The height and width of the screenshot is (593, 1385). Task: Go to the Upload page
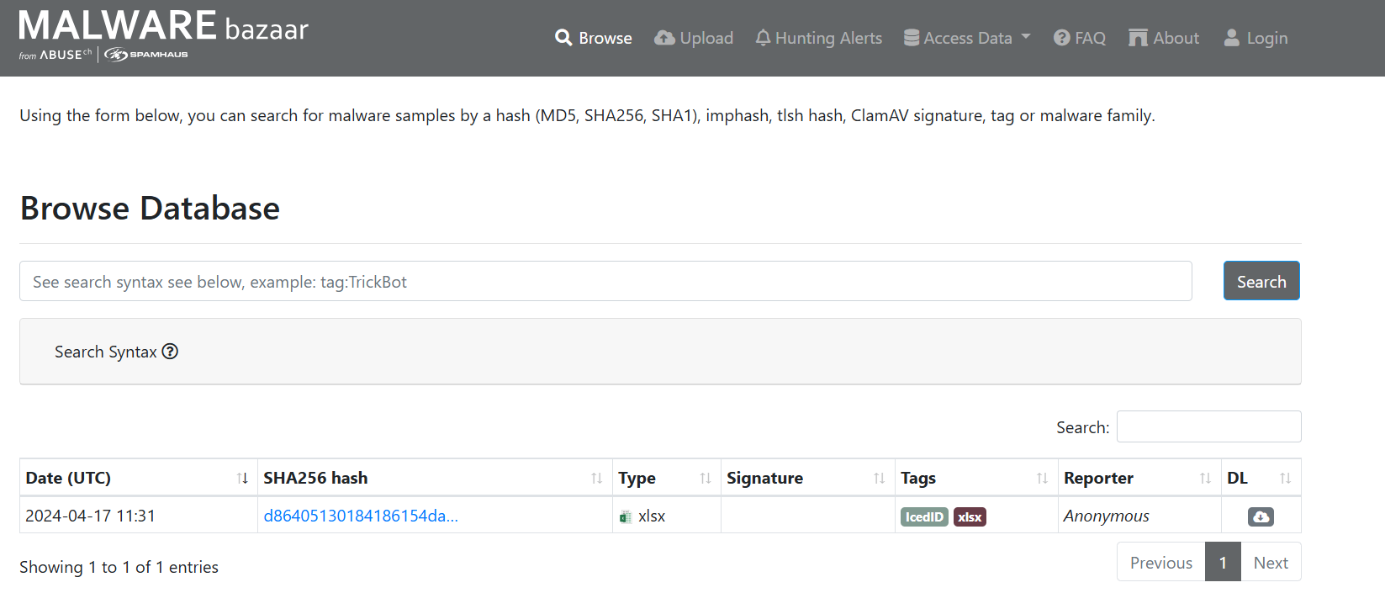pos(694,38)
